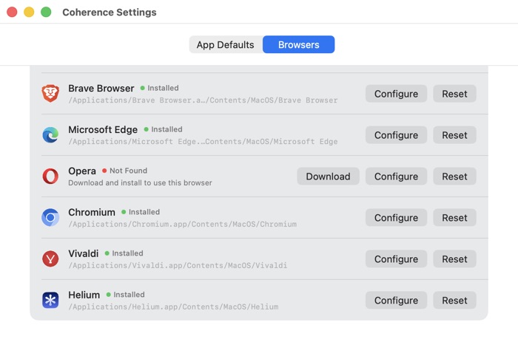Minimize window with the yellow button
This screenshot has width=518, height=356.
29,13
